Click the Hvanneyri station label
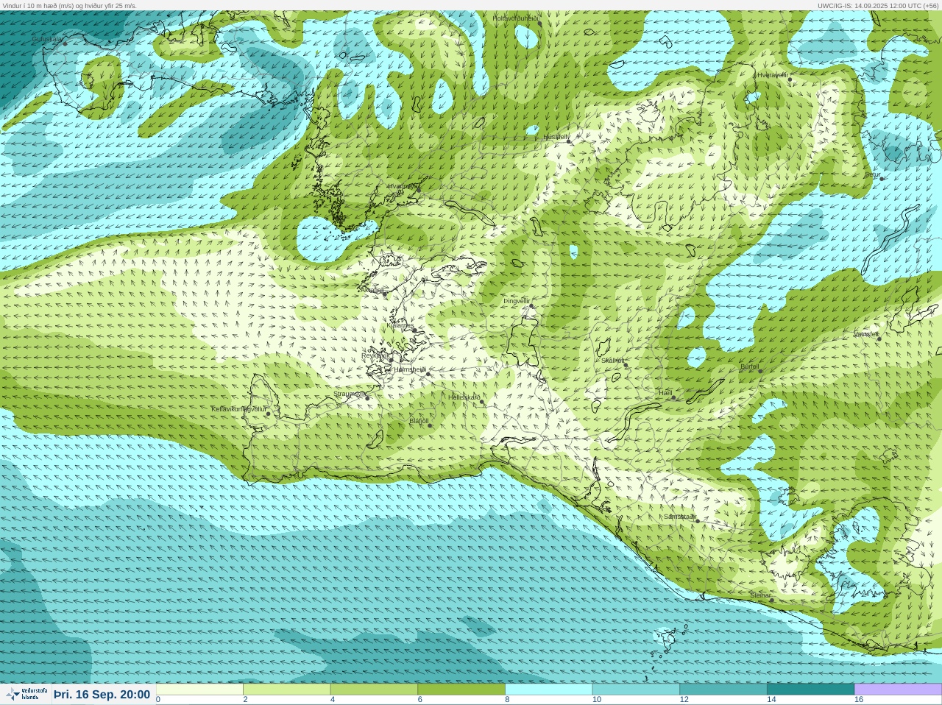This screenshot has height=705, width=942. tap(402, 186)
